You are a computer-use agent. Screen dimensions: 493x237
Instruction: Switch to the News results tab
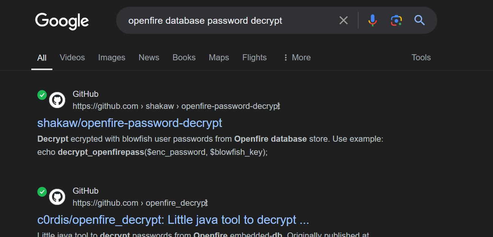pyautogui.click(x=149, y=57)
